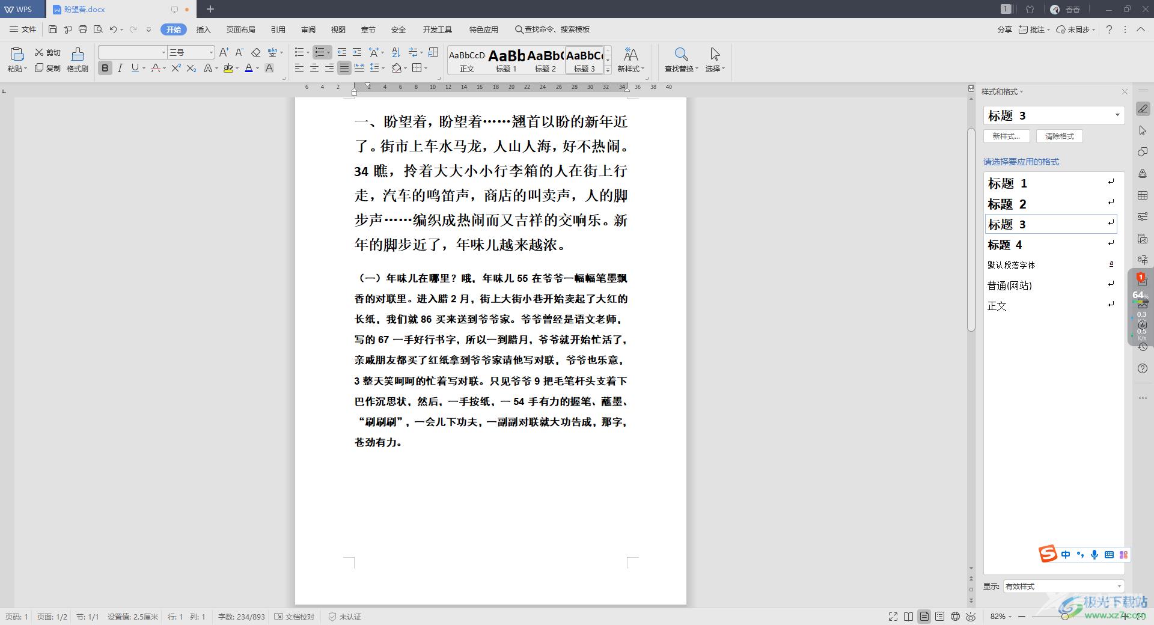Open the font name dropdown
Image resolution: width=1154 pixels, height=625 pixels.
[163, 53]
